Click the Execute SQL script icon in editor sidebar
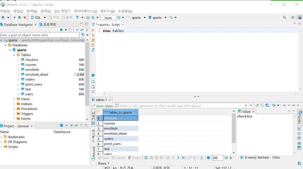Image resolution: width=303 pixels, height=169 pixels. [x=93, y=40]
